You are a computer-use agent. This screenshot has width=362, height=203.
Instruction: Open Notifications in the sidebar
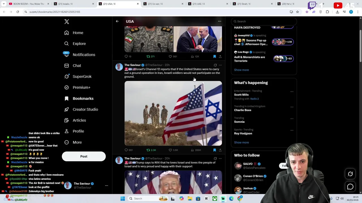(x=80, y=55)
